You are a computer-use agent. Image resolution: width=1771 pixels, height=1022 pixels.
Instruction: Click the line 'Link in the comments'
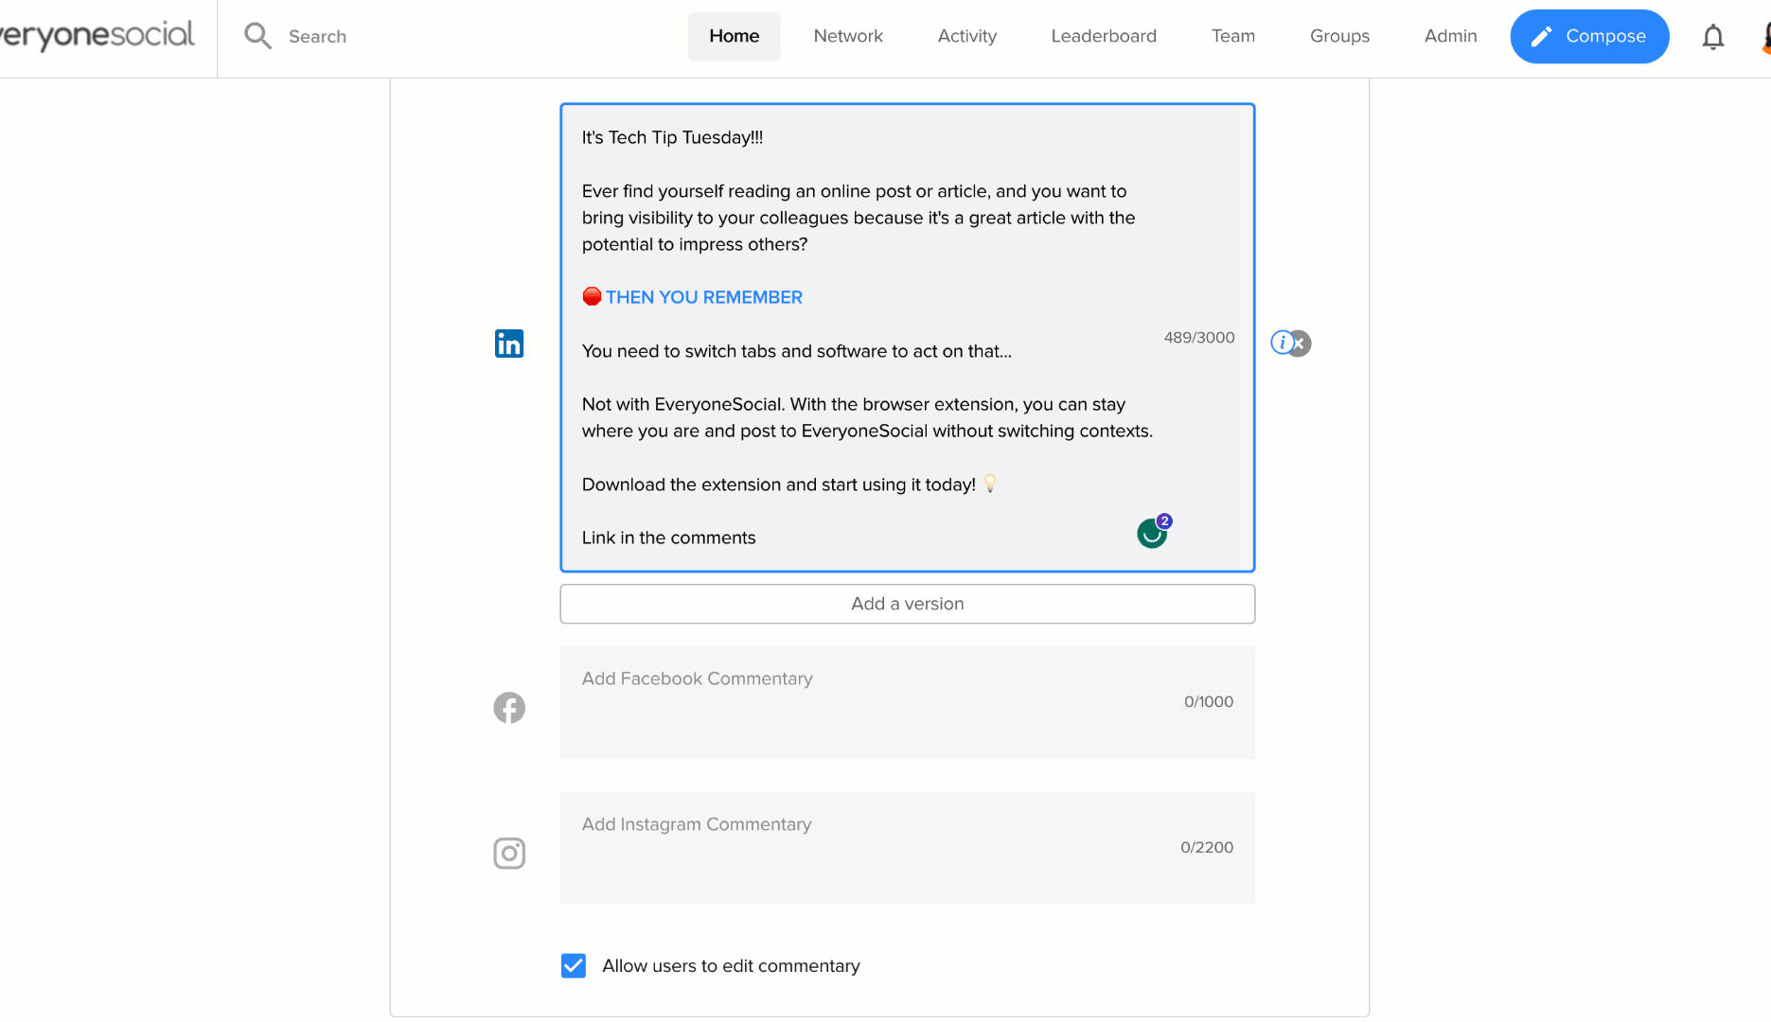point(669,537)
